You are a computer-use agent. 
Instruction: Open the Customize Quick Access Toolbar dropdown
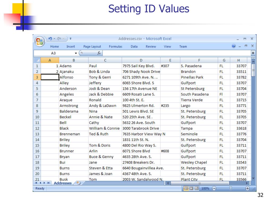point(70,39)
